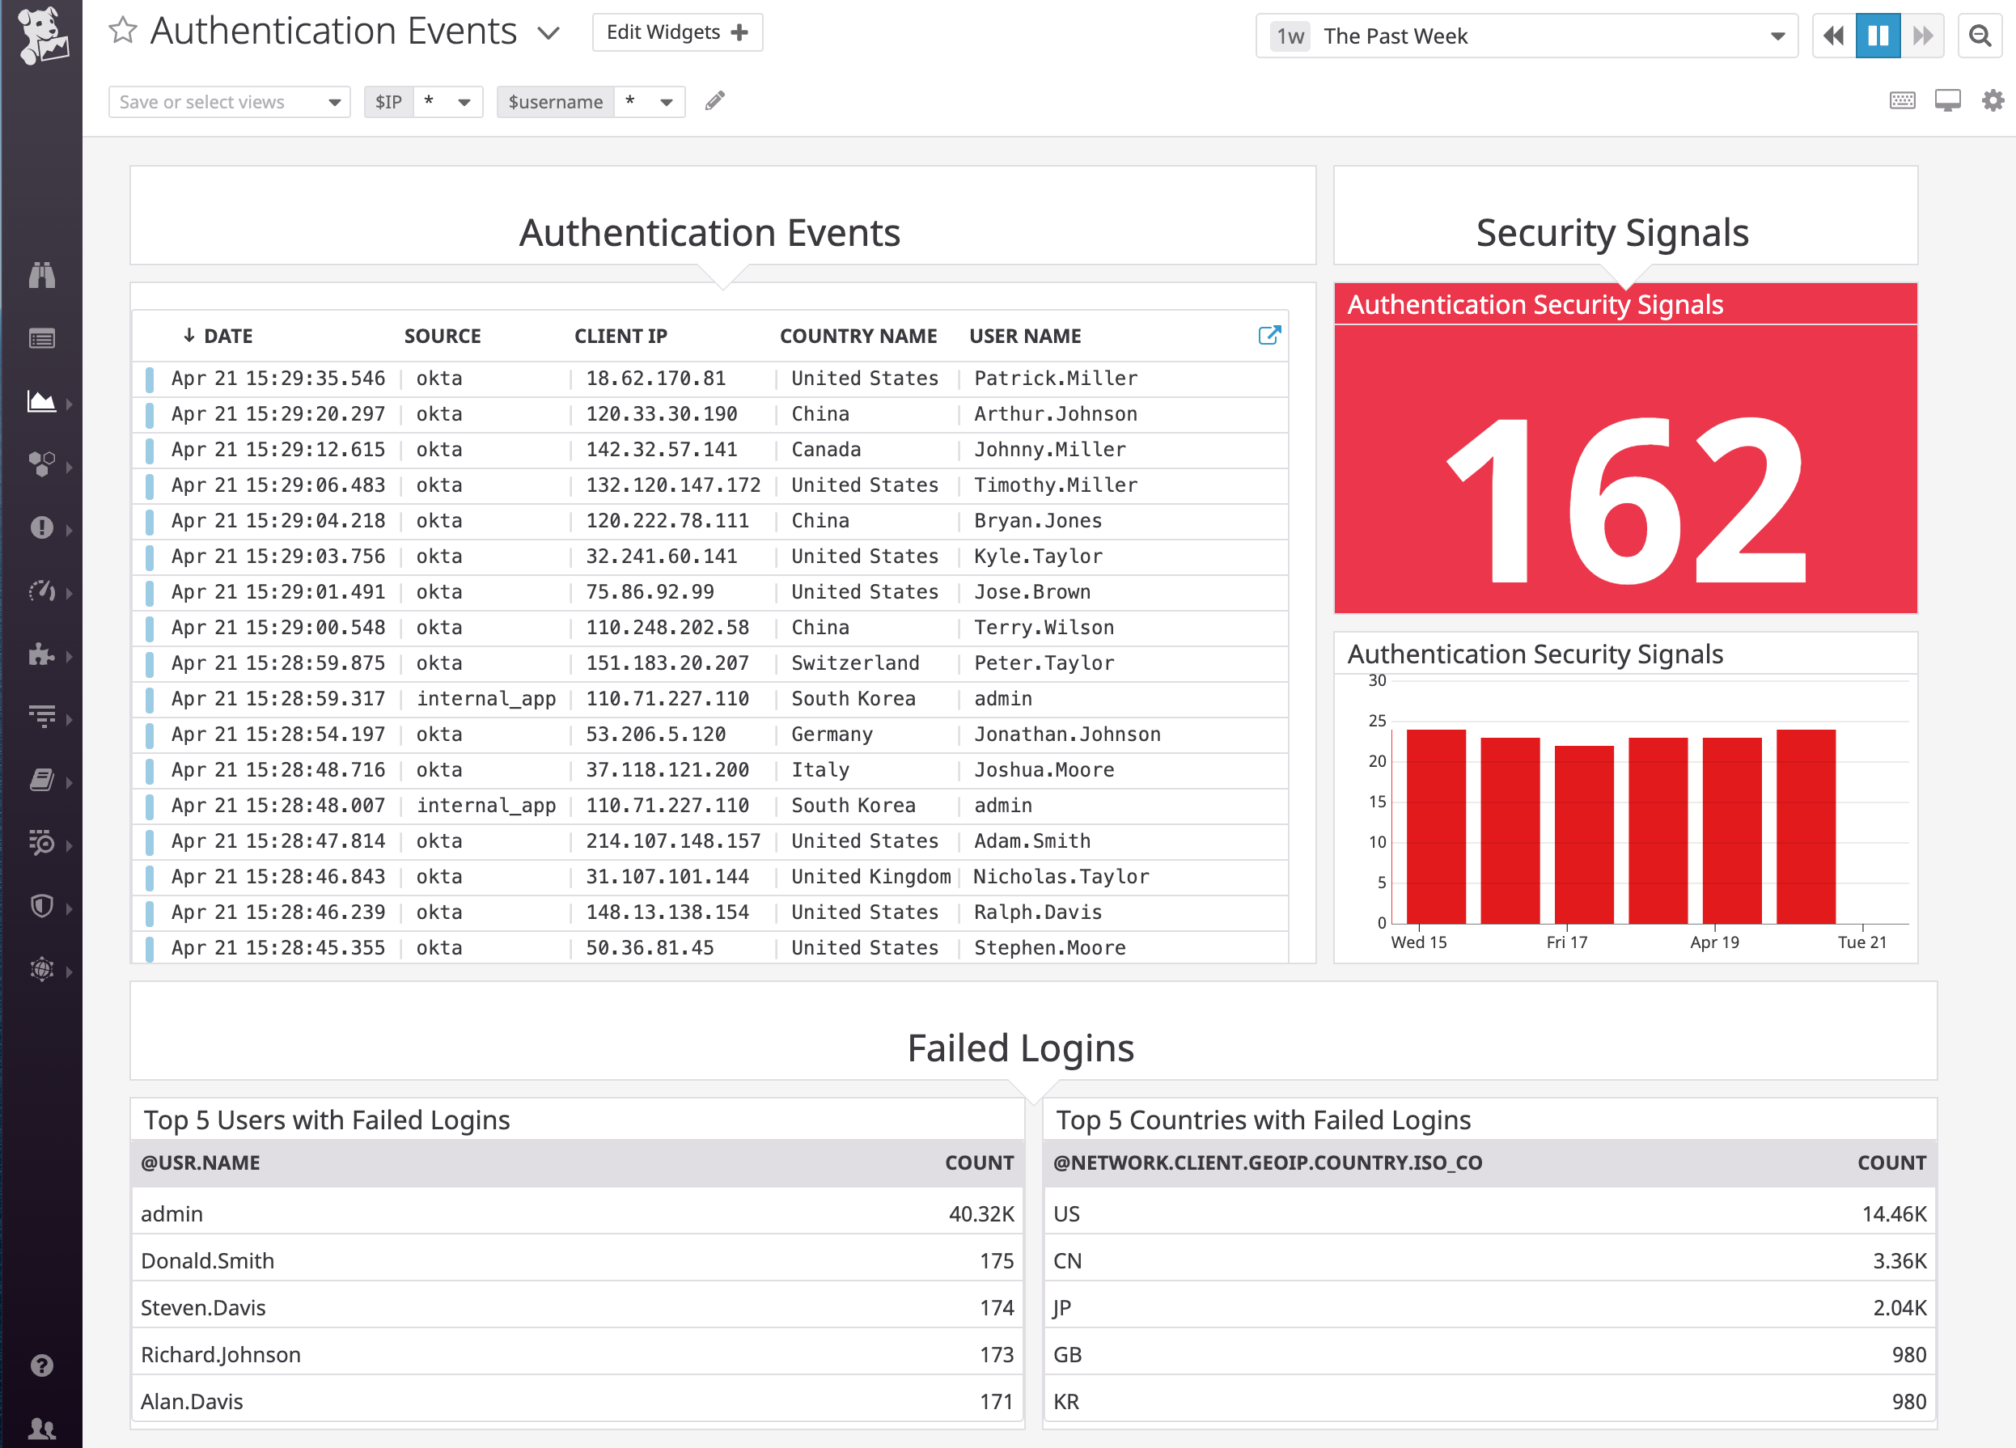Star the Authentication Events dashboard
The height and width of the screenshot is (1448, 2016).
click(124, 31)
